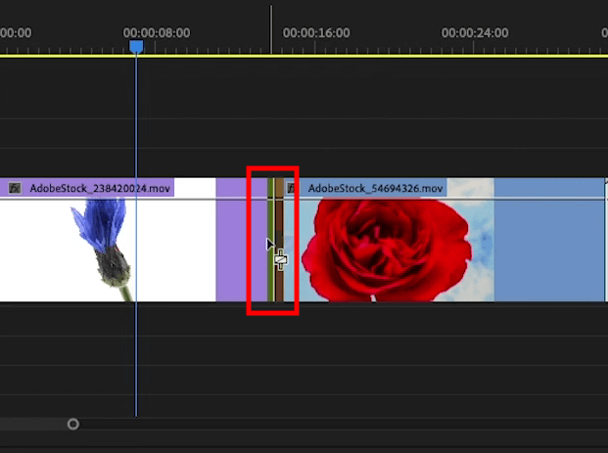Click the timeline ruler at 00:00:16:00
Screen dimensions: 608x453
click(316, 33)
